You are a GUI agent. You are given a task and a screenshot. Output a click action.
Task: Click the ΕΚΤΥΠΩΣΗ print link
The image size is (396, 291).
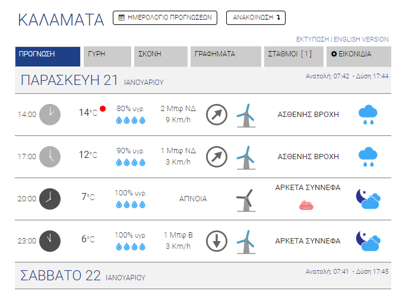coord(312,39)
